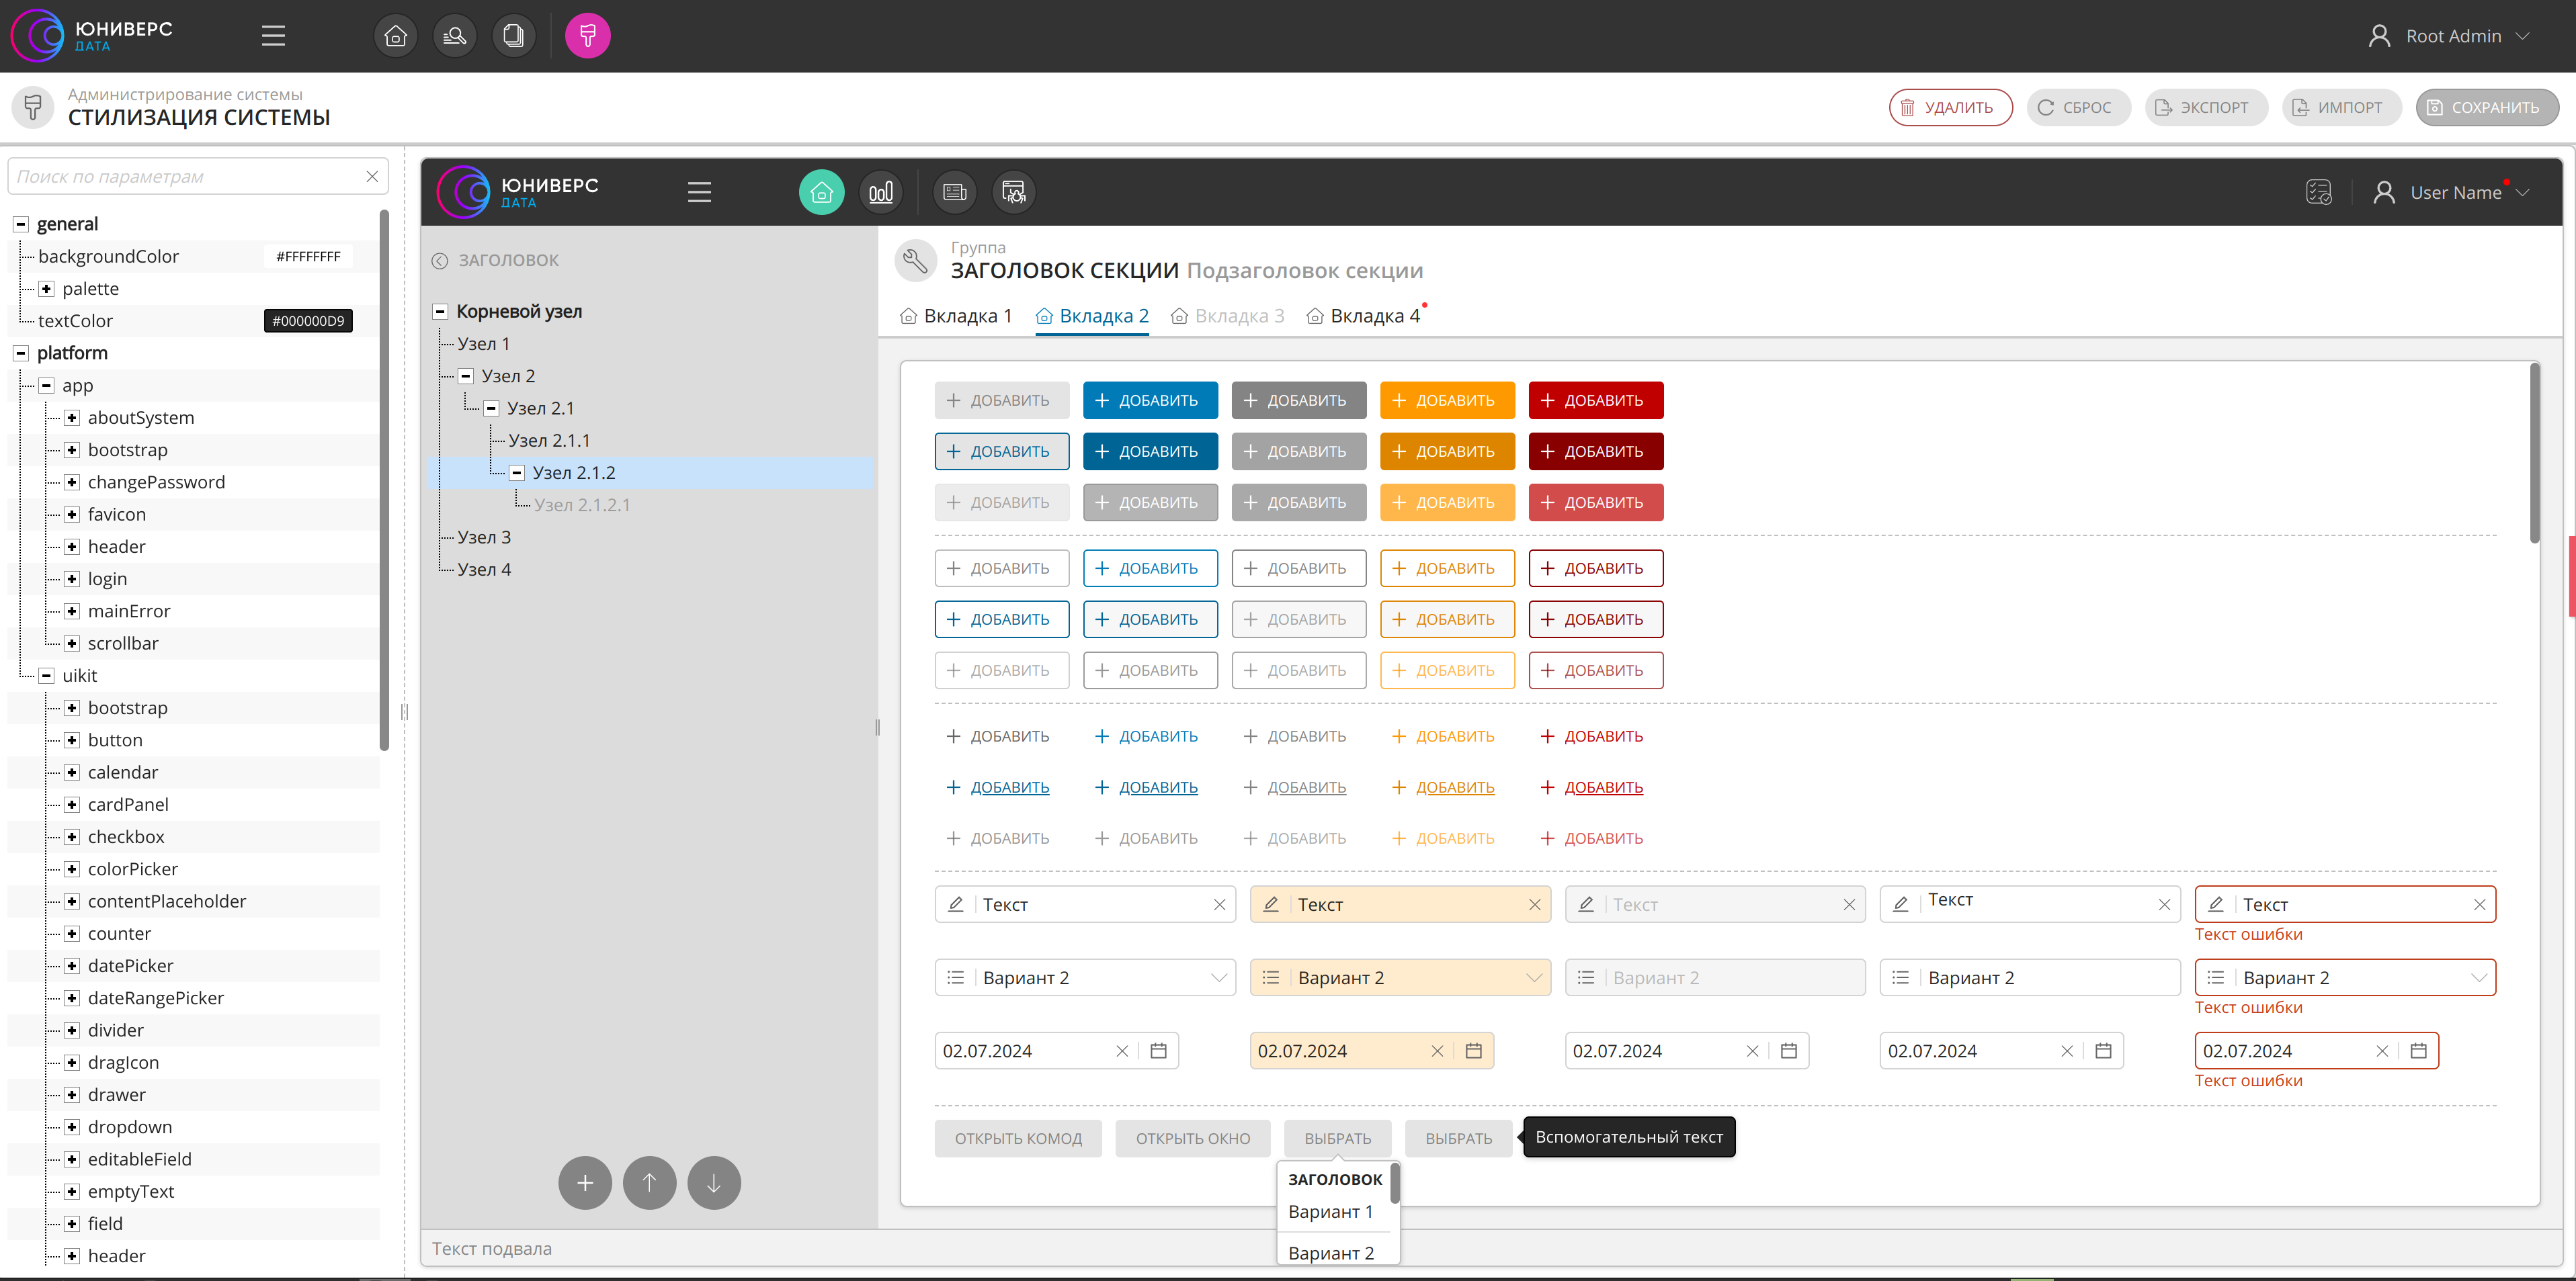Image resolution: width=2576 pixels, height=1281 pixels.
Task: Click the round plus button under tree
Action: (x=585, y=1183)
